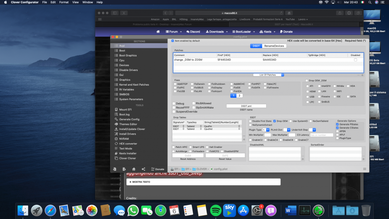Open the PLimit Dict dropdown
The height and width of the screenshot is (219, 389).
click(287, 130)
